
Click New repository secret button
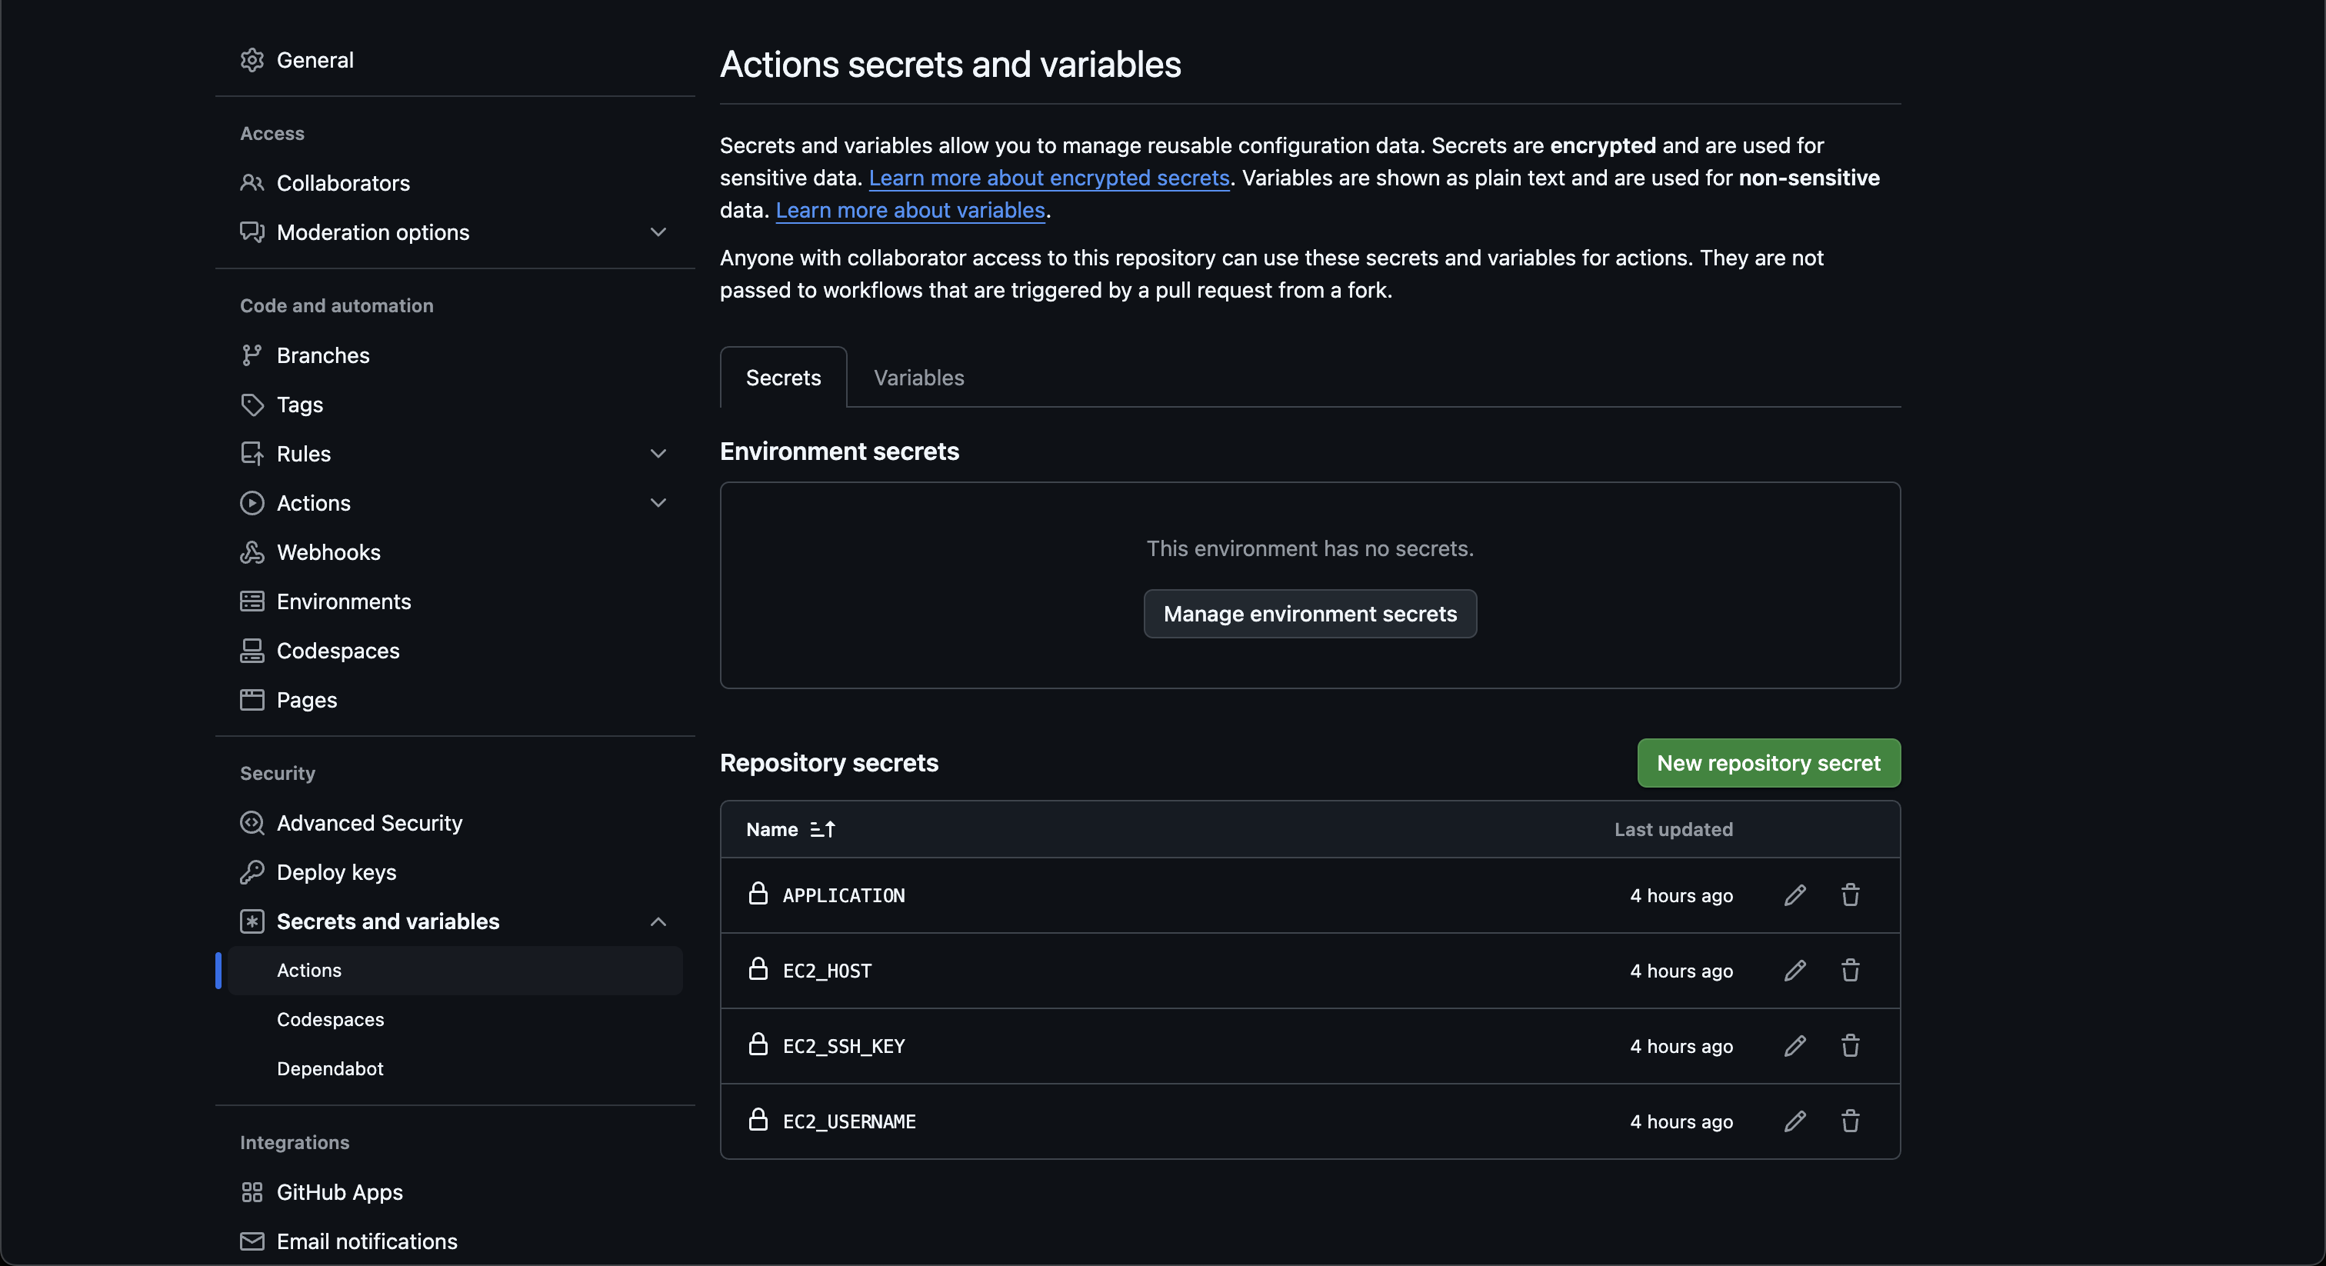pos(1768,763)
